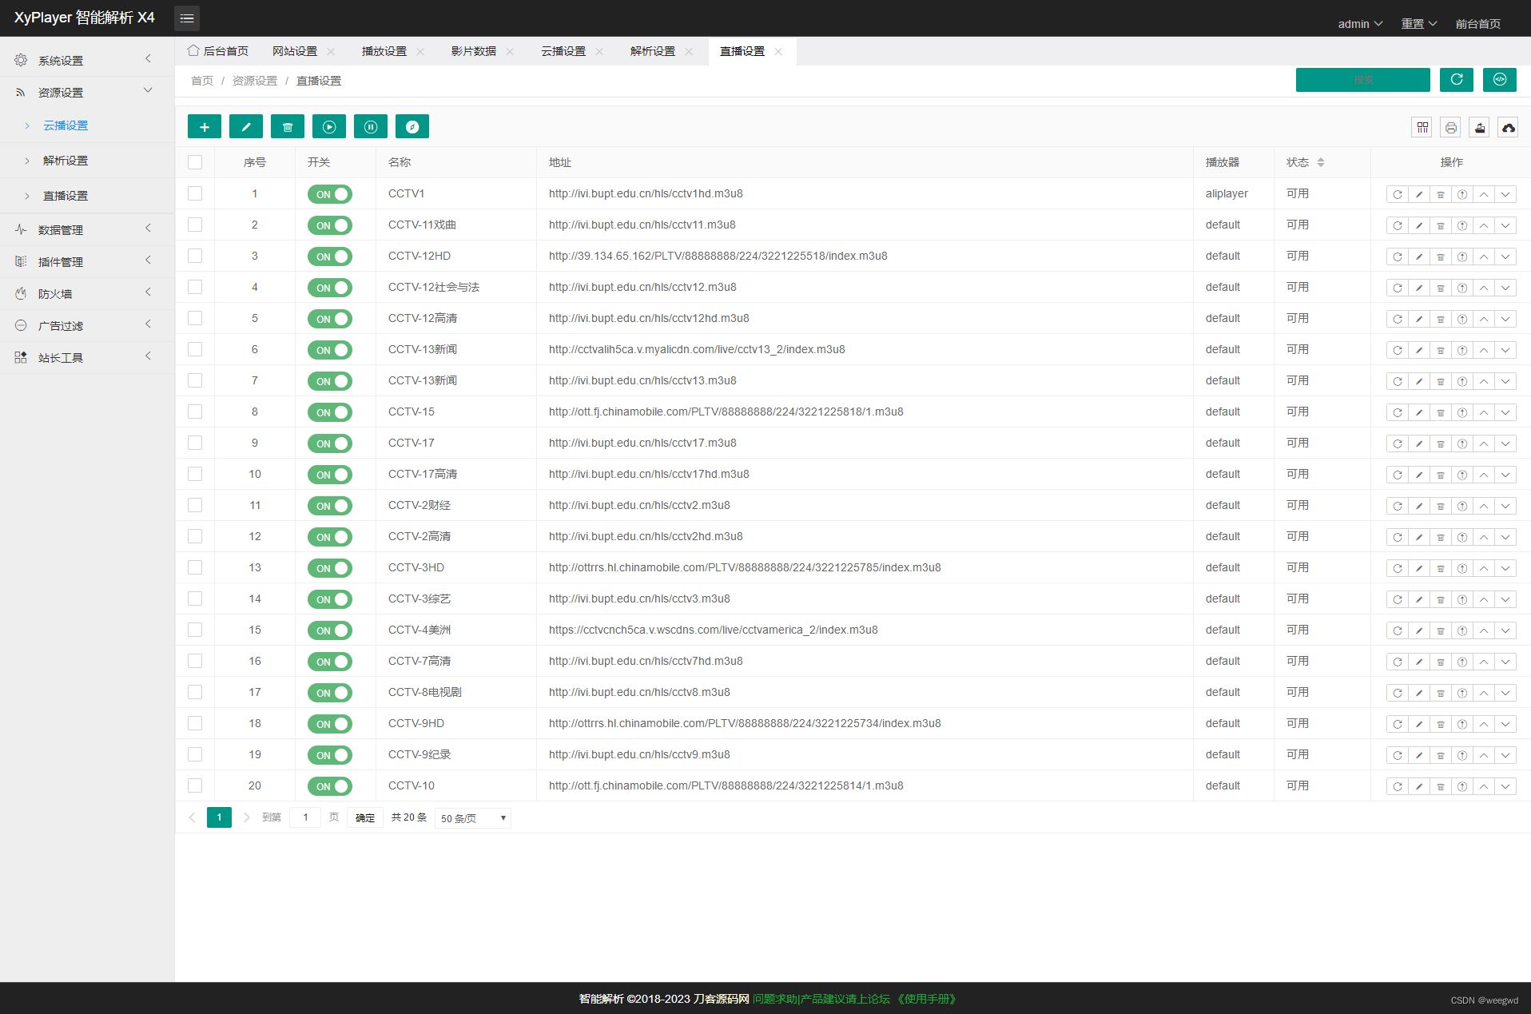Check the select-all checkbox in table header
This screenshot has height=1014, width=1531.
195,161
